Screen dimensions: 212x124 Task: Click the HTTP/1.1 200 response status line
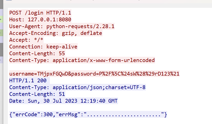point(29,81)
